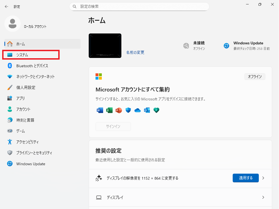Click the back arrow icon
Viewport: 279px width, 209px height.
tap(7, 7)
